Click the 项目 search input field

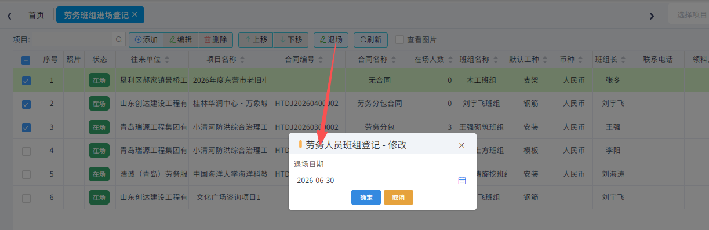pyautogui.click(x=73, y=39)
